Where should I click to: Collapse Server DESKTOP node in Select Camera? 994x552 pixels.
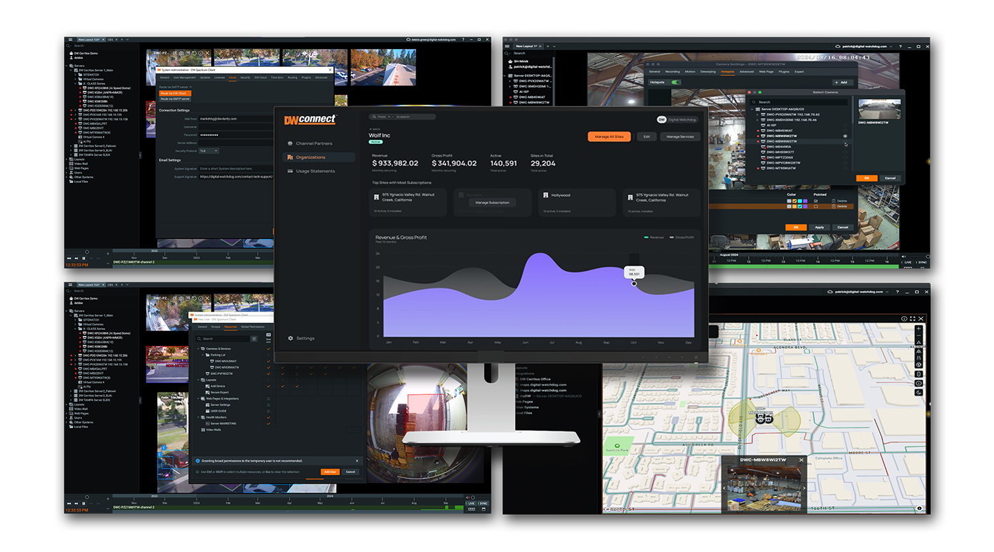[x=751, y=109]
